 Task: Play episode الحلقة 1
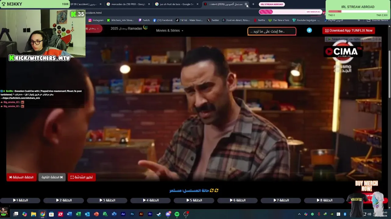20,200
